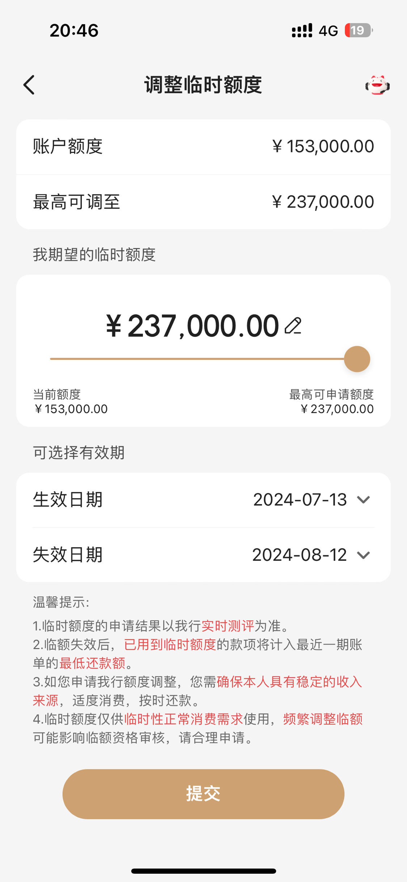407x882 pixels.
Task: Tap the 调整临时额度 page title
Action: pyautogui.click(x=203, y=85)
